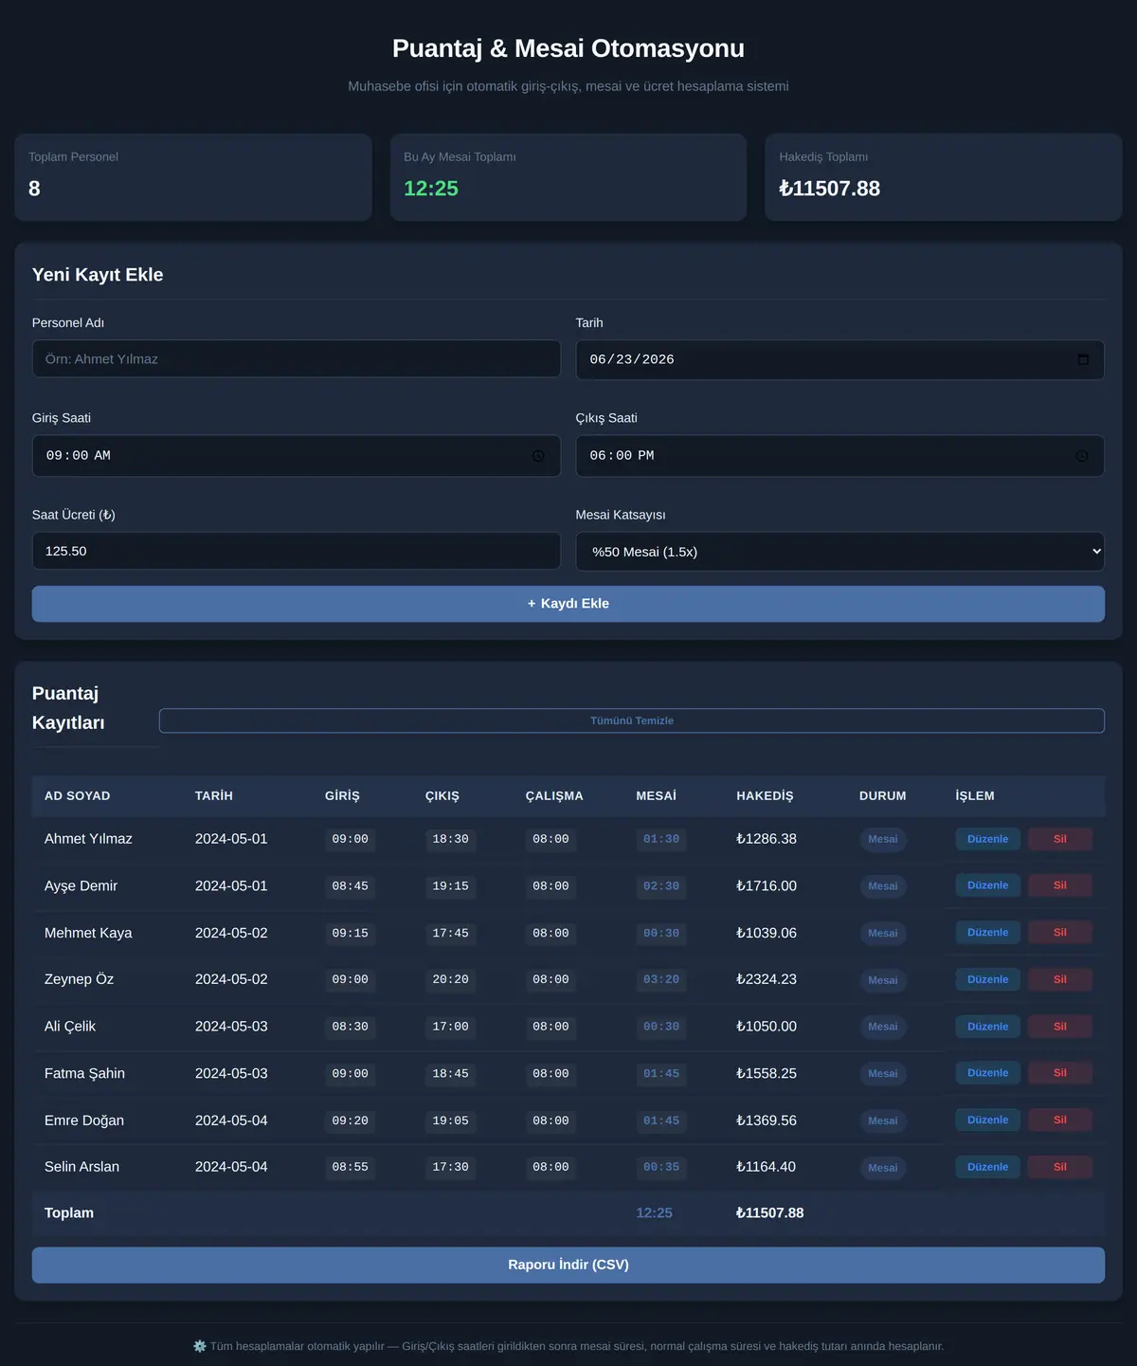Edit Mehmet Kaya's record

click(x=987, y=933)
